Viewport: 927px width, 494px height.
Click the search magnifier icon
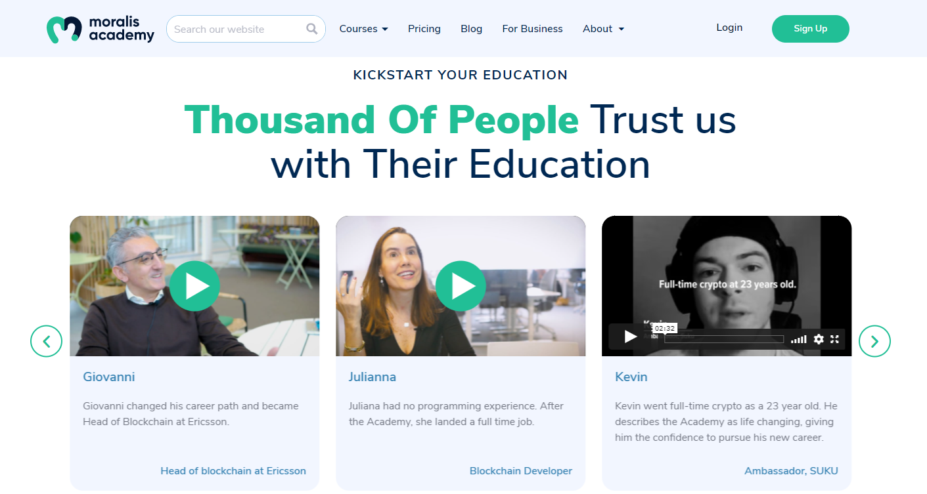(x=312, y=29)
